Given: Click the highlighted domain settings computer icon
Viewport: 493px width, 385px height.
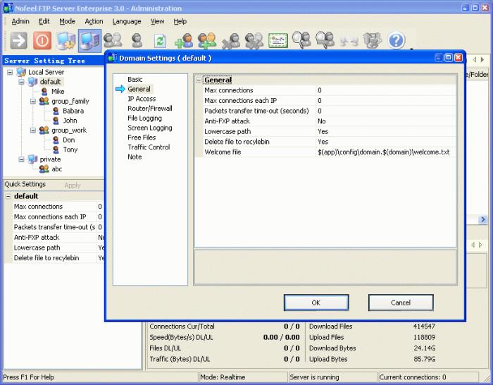Looking at the screenshot, I should [x=90, y=41].
